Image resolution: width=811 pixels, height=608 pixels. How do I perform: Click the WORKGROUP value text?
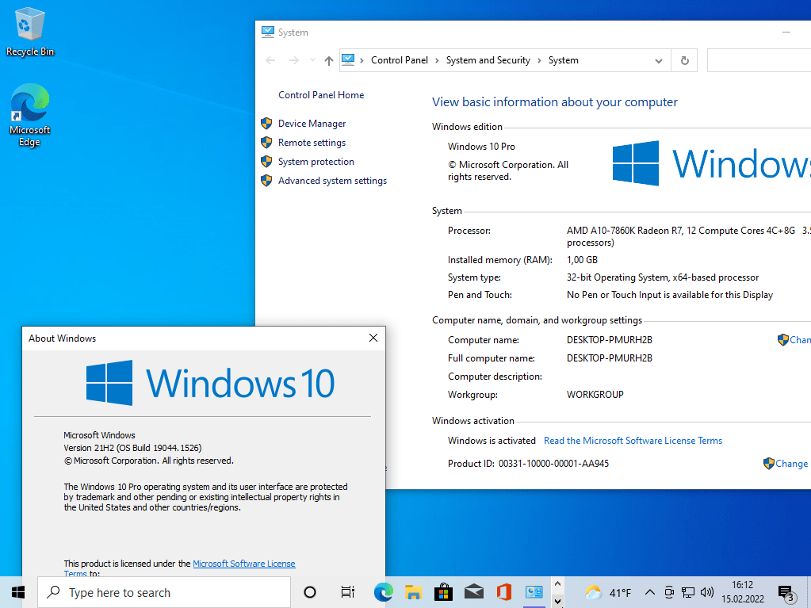[595, 395]
